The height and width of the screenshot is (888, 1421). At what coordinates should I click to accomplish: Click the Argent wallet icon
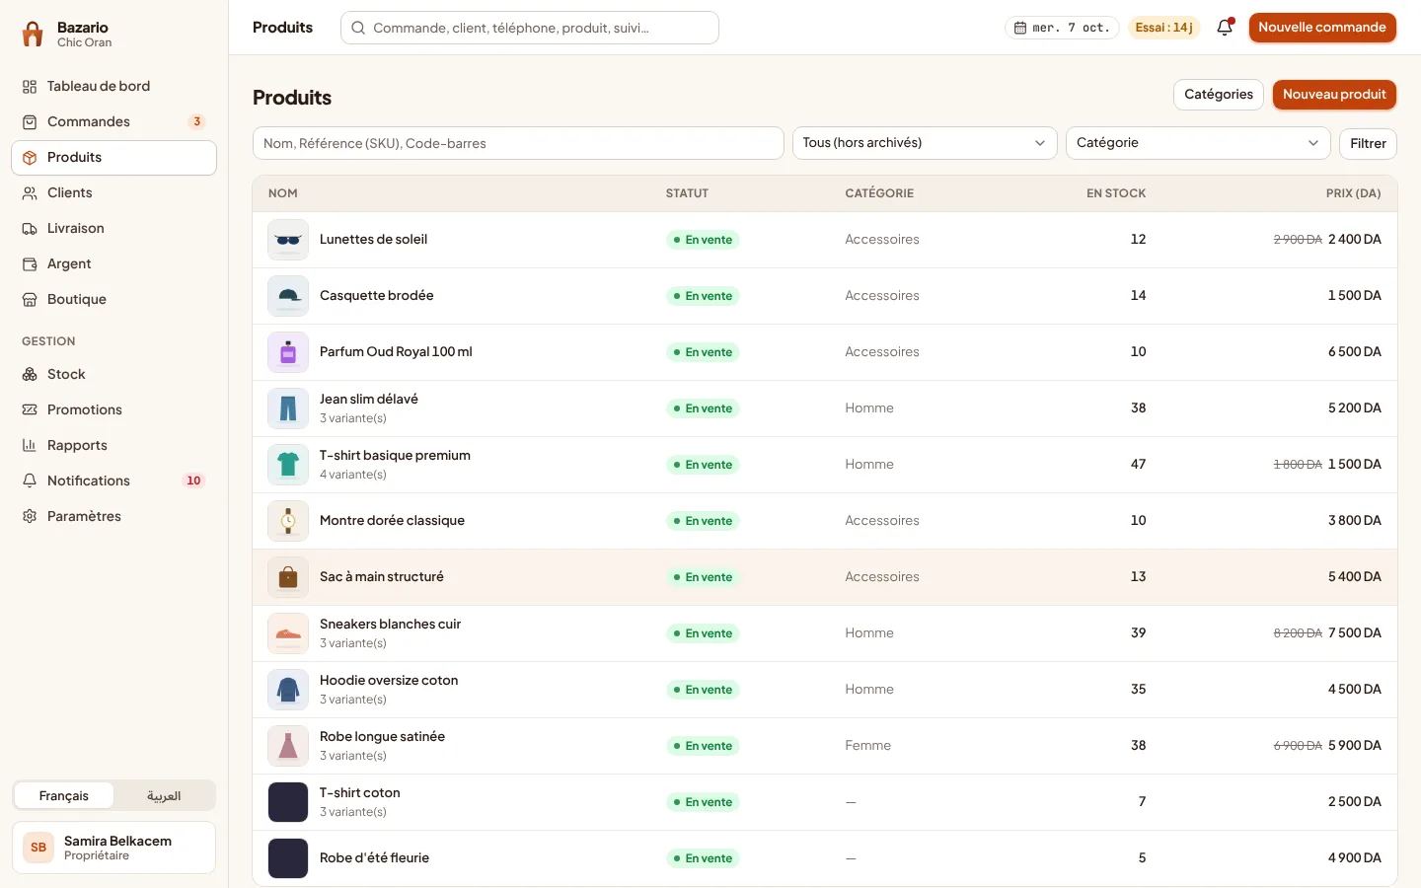coord(30,264)
